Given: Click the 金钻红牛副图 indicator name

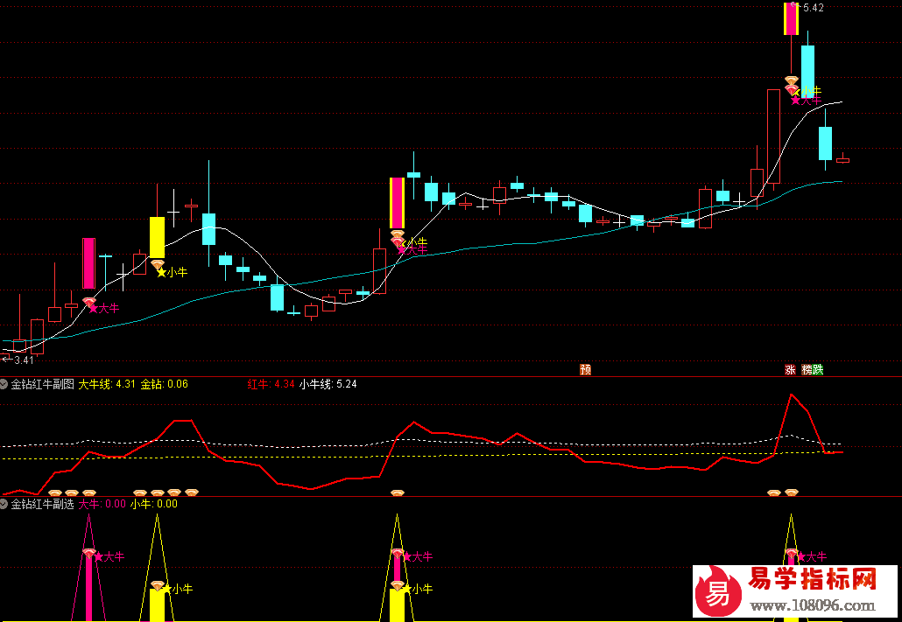Looking at the screenshot, I should (41, 384).
